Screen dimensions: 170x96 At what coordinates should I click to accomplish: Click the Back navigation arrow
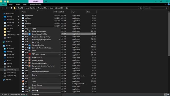(x=2, y=8)
